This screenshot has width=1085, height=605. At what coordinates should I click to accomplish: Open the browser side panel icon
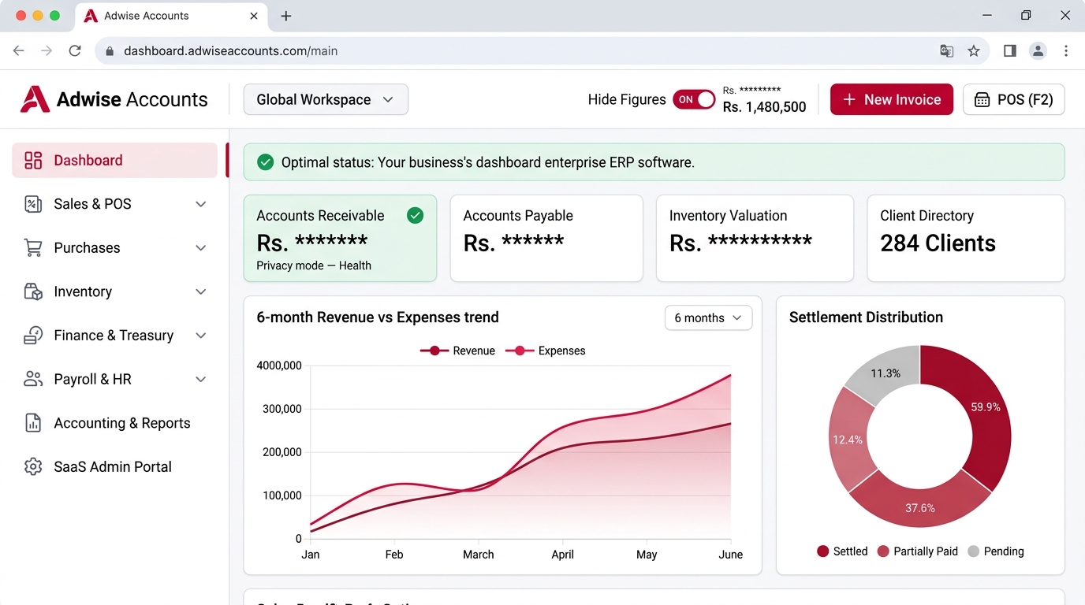[x=1010, y=51]
